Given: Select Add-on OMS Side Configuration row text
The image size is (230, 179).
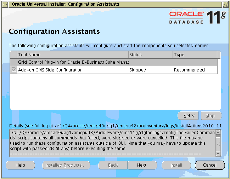Looking at the screenshot, I should (x=50, y=70).
